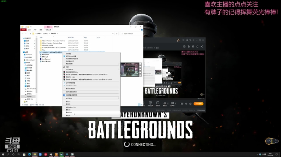
Task: Toggle the camera icon in Douyu app
Action: (182, 104)
